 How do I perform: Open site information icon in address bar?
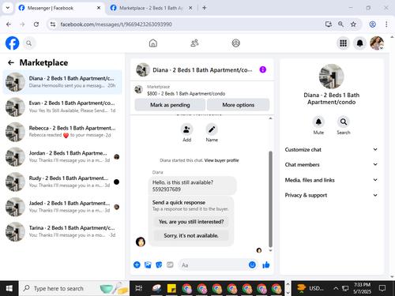tap(53, 24)
